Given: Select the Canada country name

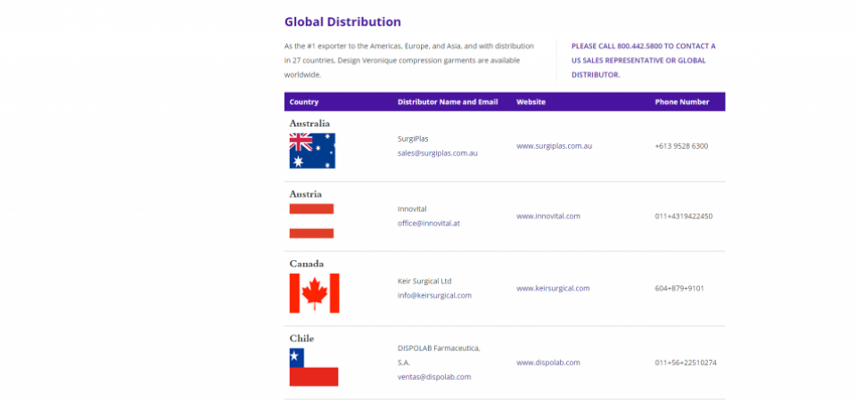Looking at the screenshot, I should point(306,264).
